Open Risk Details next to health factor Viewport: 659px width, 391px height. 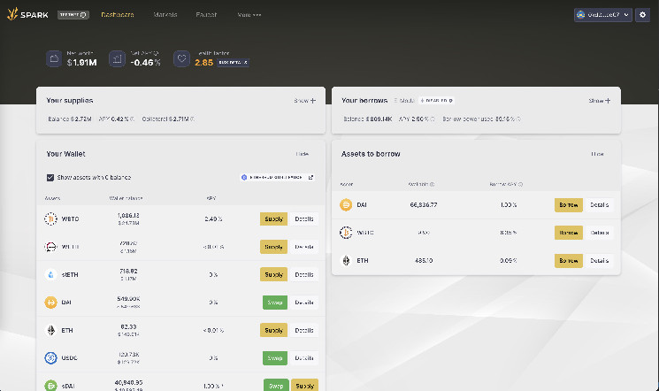point(233,62)
